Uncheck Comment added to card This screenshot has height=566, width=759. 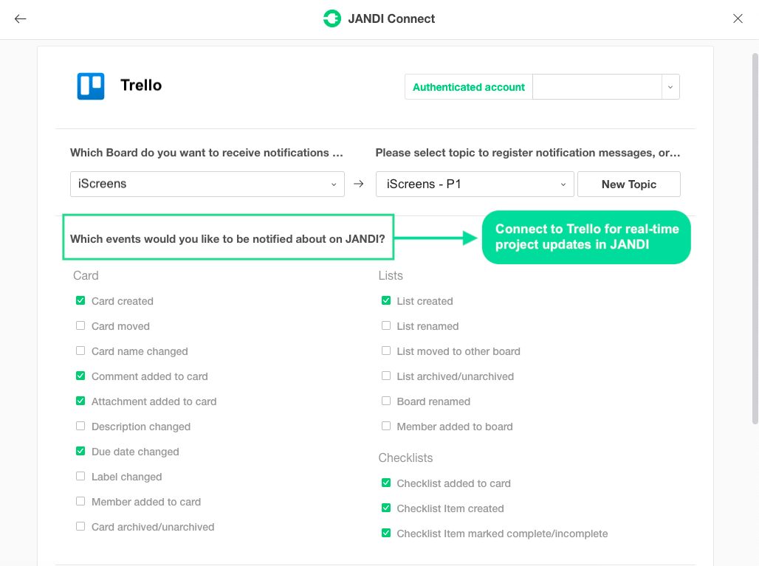point(80,376)
